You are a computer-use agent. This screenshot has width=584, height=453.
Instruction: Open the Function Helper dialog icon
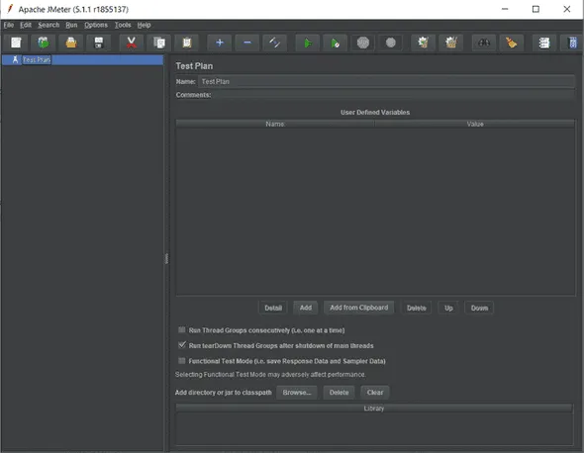click(544, 43)
